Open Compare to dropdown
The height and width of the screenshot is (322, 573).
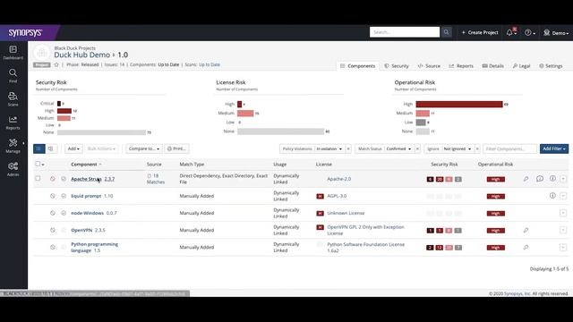(x=144, y=148)
